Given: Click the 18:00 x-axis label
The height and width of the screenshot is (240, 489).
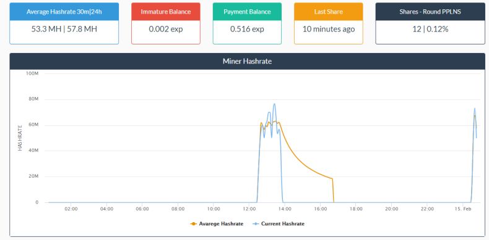Looking at the screenshot, I should [x=356, y=209].
